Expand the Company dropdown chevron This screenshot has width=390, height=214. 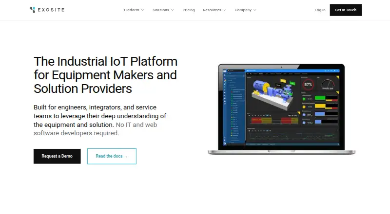254,10
